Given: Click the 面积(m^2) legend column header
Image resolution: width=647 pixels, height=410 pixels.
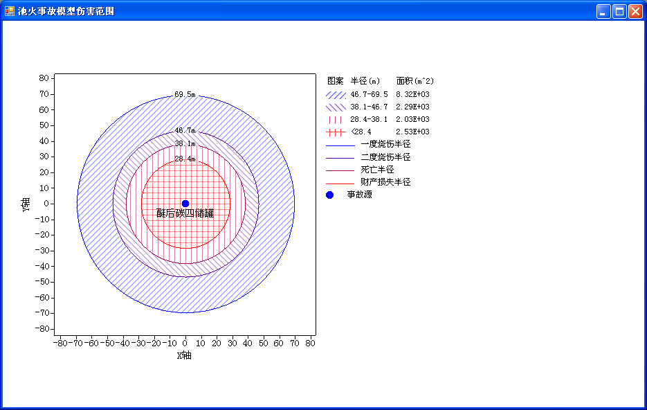Looking at the screenshot, I should coord(414,81).
